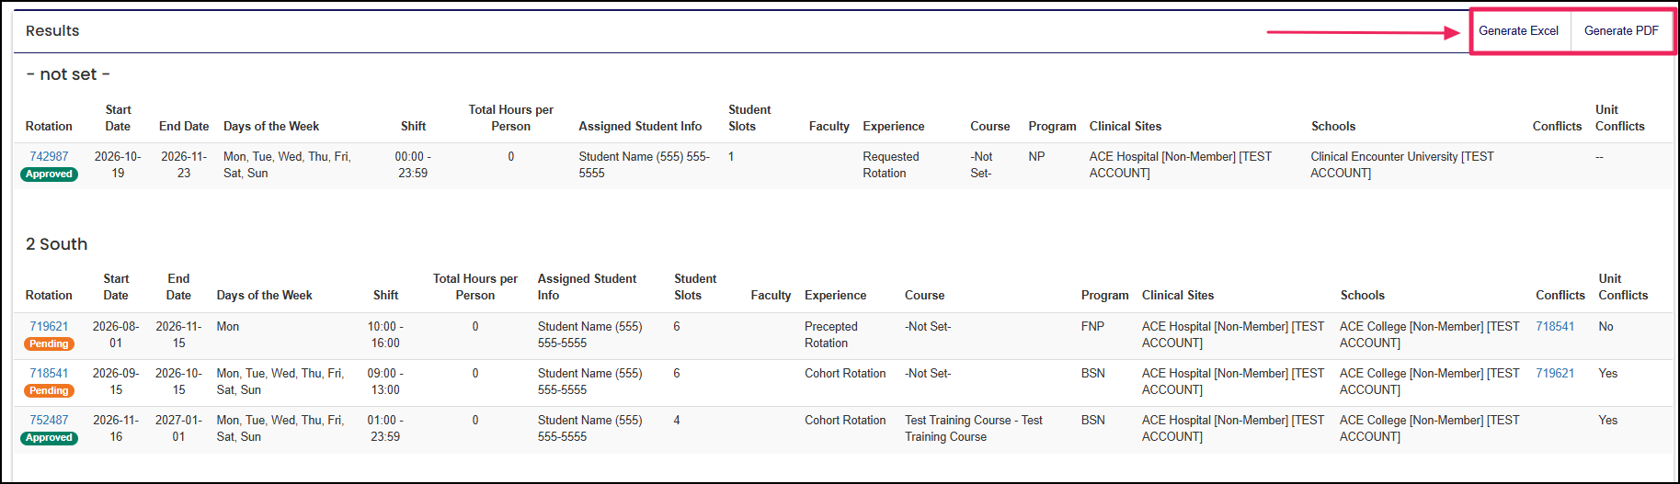Click 'Precepted Rotation' experience cell
The width and height of the screenshot is (1680, 484).
coord(830,335)
